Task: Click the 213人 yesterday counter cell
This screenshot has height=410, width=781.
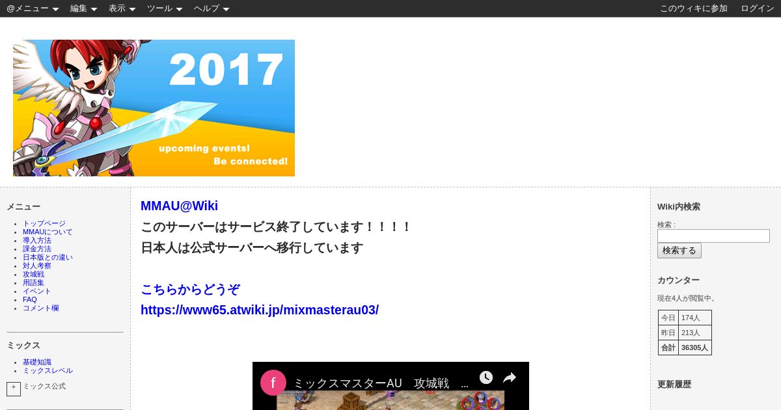Action: click(694, 333)
